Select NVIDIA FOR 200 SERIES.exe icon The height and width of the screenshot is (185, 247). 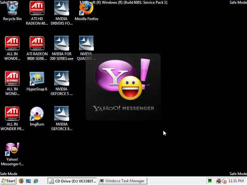tap(61, 48)
